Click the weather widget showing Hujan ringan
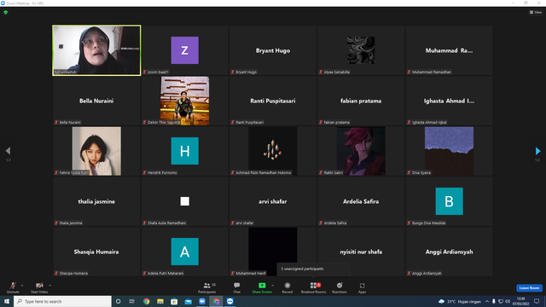 (x=460, y=301)
